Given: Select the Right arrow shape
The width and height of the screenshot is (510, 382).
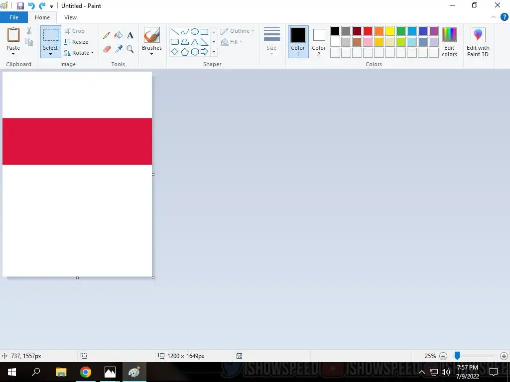Looking at the screenshot, I should (204, 52).
